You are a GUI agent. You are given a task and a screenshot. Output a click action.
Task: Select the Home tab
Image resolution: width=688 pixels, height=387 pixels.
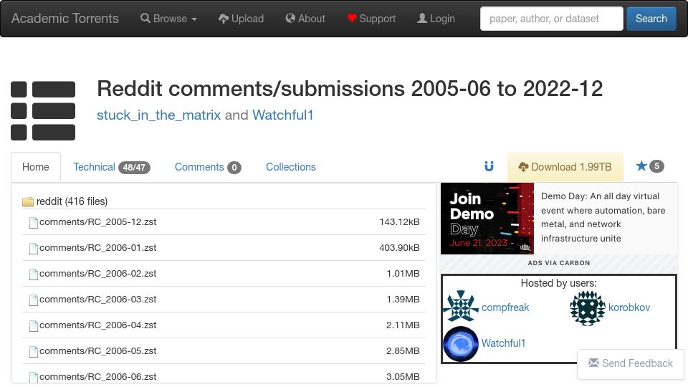[x=36, y=167]
